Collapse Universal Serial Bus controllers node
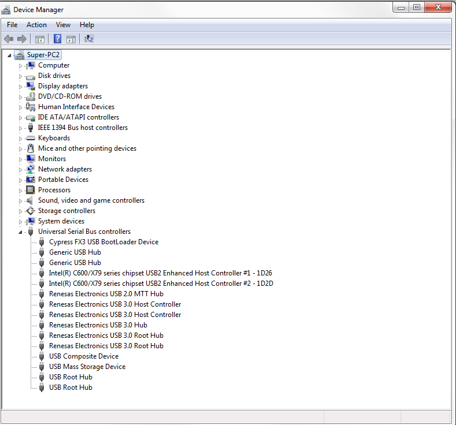This screenshot has height=425, width=456. click(20, 232)
